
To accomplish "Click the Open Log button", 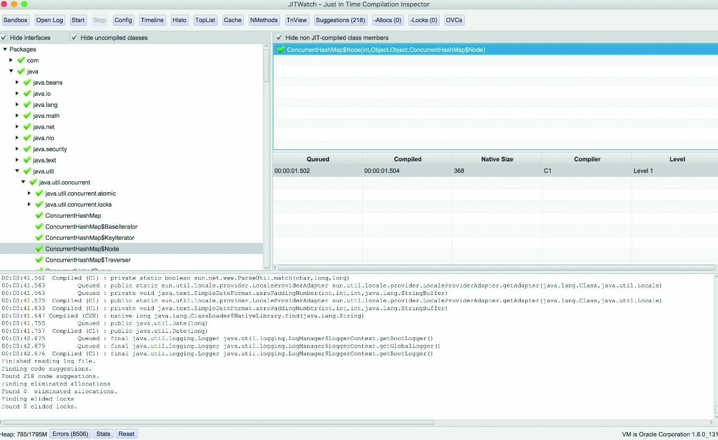I will click(x=50, y=20).
